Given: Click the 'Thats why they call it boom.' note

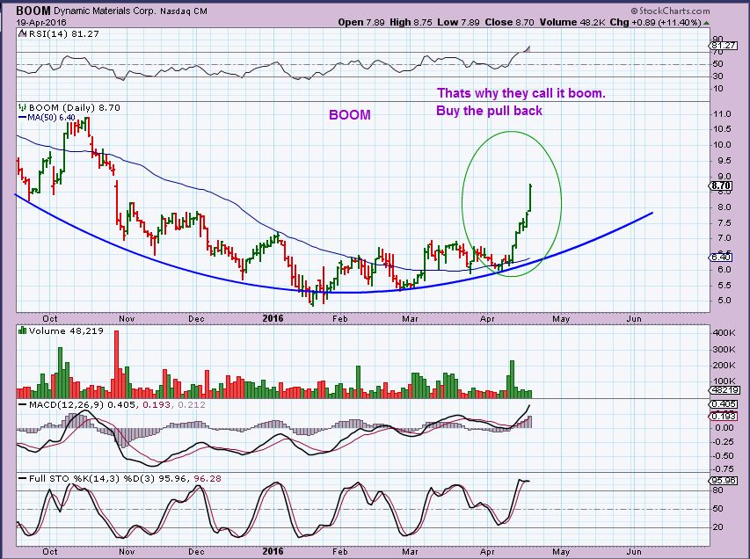Looking at the screenshot, I should click(x=521, y=93).
